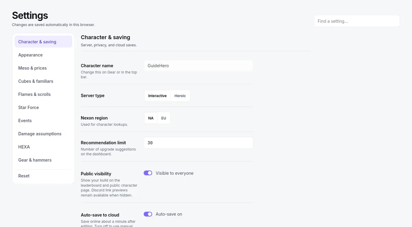Set Nexon region to EU
Viewport: 412px width, 227px height.
click(x=164, y=118)
